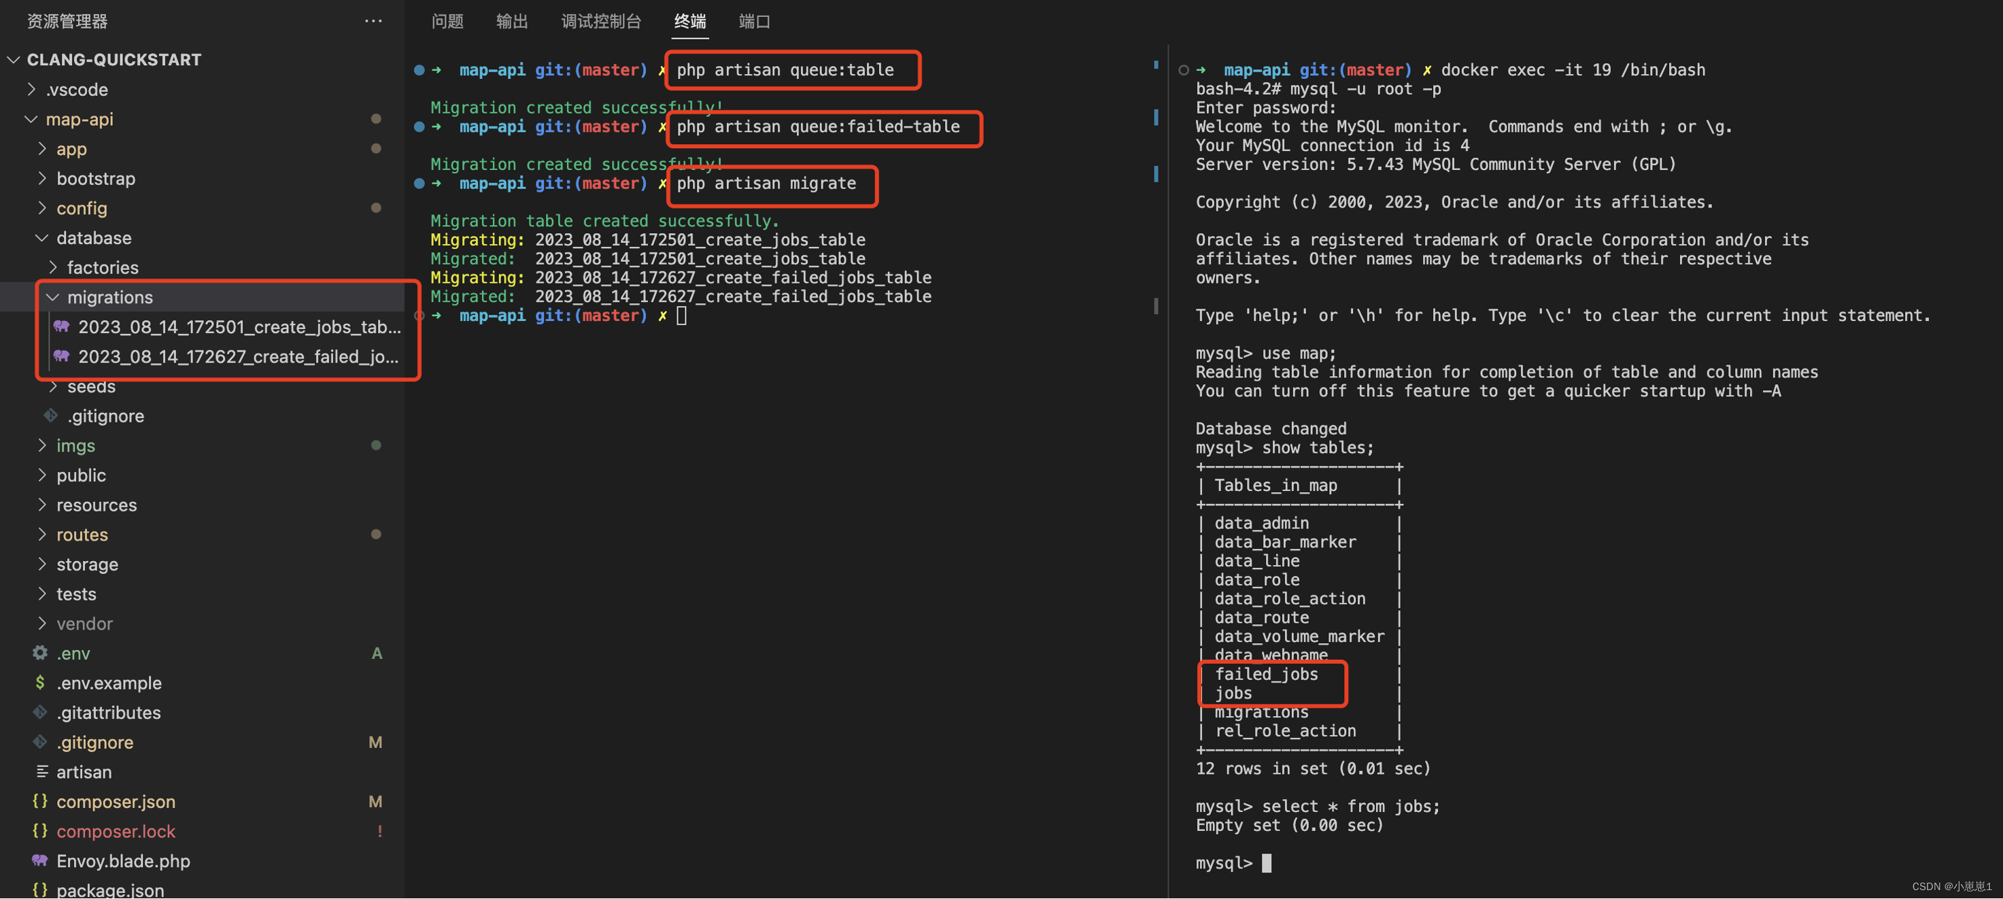
Task: Expand the routes folder
Action: (x=42, y=535)
